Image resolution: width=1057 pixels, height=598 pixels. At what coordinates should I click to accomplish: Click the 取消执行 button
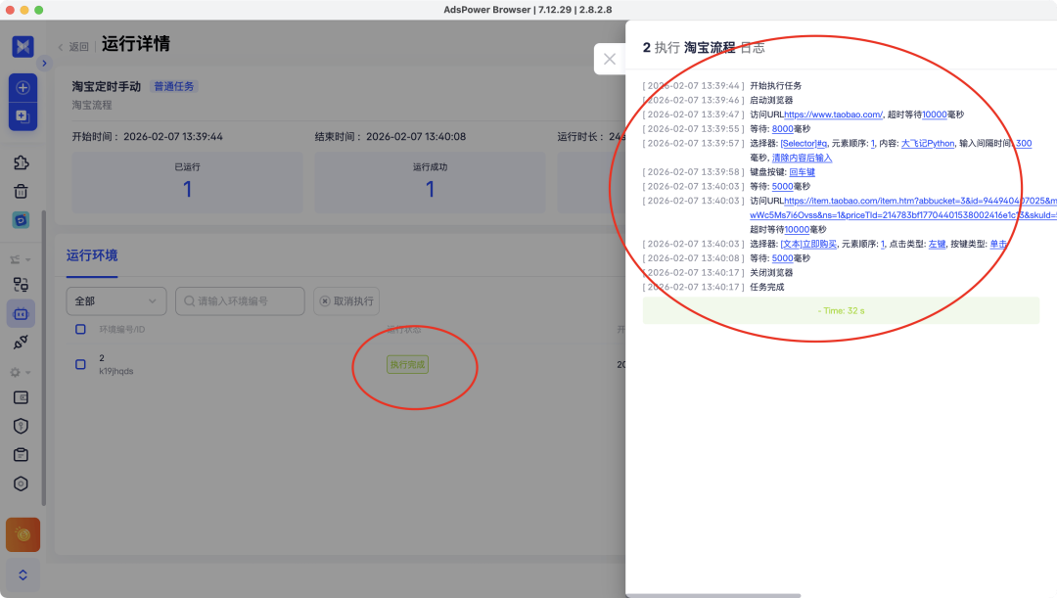pos(346,301)
